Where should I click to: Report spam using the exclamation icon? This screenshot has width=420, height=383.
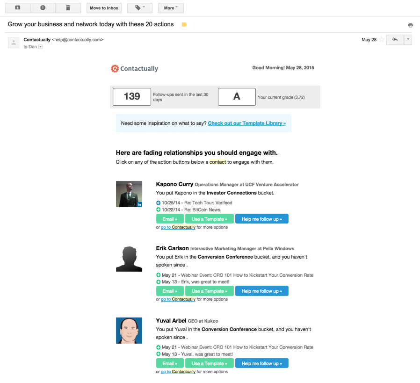tap(43, 8)
